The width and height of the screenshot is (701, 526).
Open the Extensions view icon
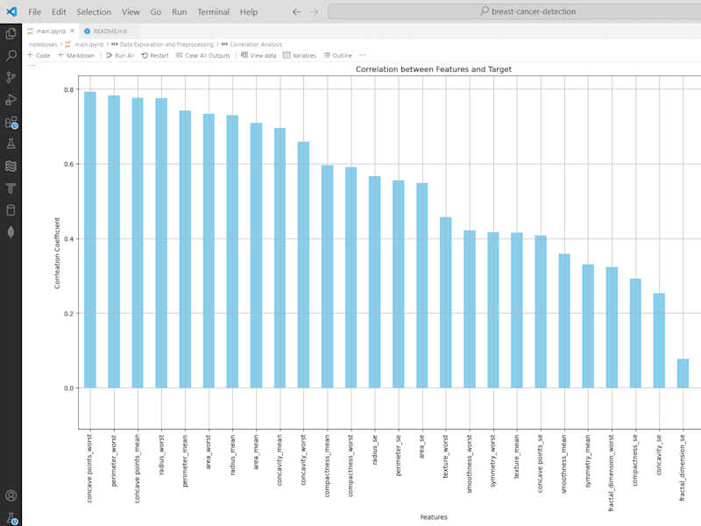(11, 122)
